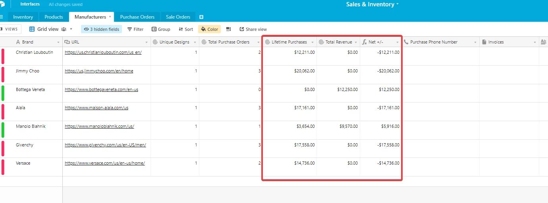Click the collaborators icon beside Grid view
Viewport: 548px width, 203px height.
click(x=64, y=29)
